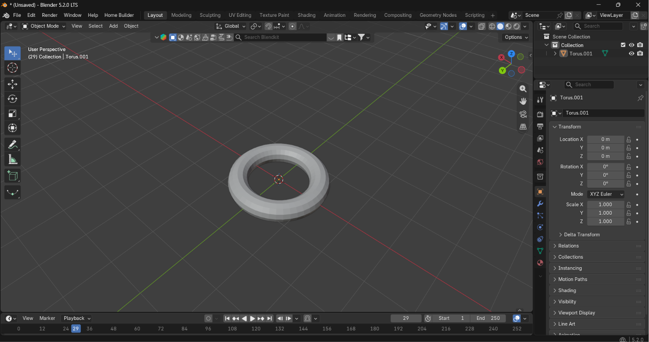
Task: Activate the Scale tool
Action: pyautogui.click(x=13, y=113)
